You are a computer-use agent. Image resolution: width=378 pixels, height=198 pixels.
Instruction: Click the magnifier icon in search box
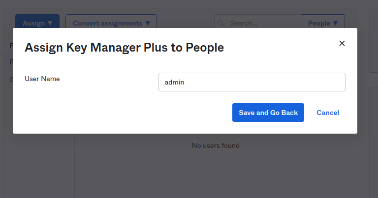(x=221, y=23)
